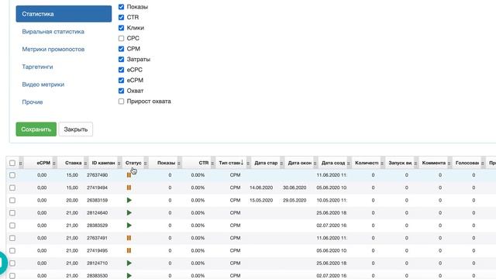Image resolution: width=496 pixels, height=279 pixels.
Task: Click the grip icon right of the Статус header
Action: pyautogui.click(x=145, y=164)
